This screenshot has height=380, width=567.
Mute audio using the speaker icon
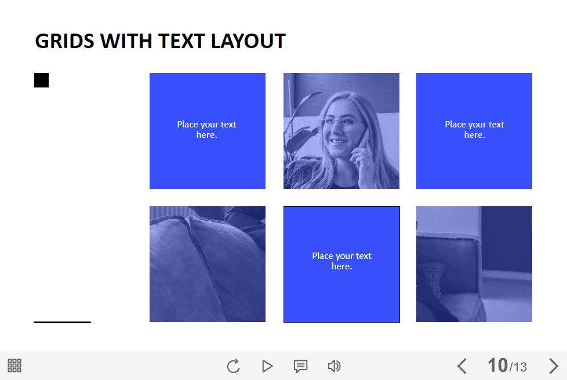coord(334,366)
